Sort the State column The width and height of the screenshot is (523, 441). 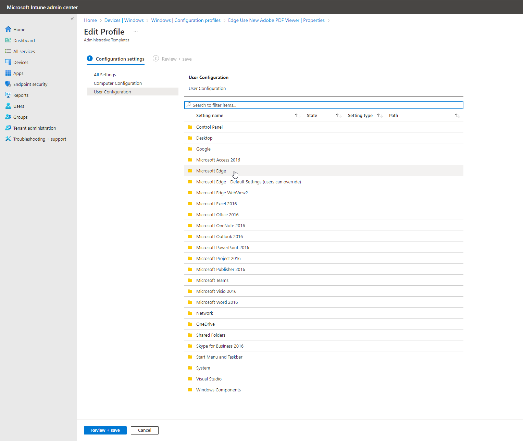pos(338,116)
